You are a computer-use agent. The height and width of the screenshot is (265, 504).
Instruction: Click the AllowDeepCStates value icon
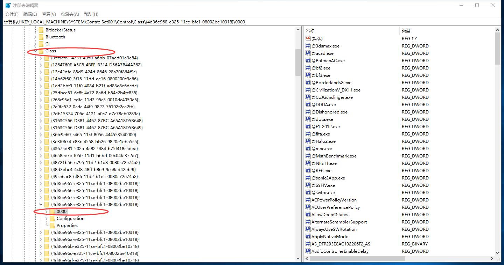pos(308,214)
